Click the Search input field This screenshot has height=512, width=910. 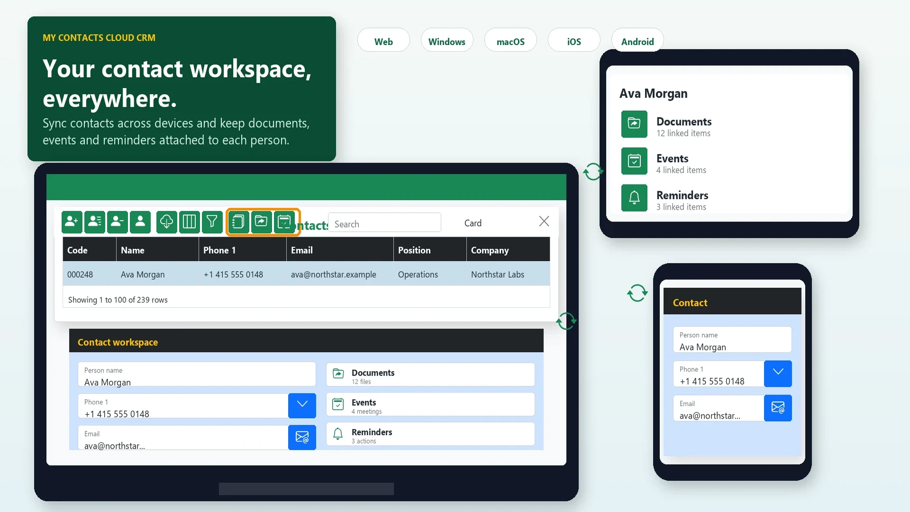click(x=384, y=223)
